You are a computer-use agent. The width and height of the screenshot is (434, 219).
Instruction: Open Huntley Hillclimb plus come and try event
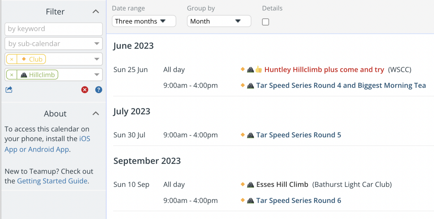tap(324, 70)
